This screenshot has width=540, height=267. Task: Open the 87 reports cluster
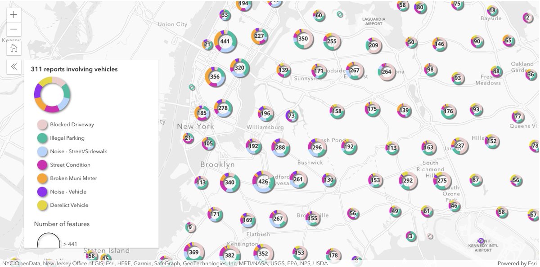(x=476, y=180)
